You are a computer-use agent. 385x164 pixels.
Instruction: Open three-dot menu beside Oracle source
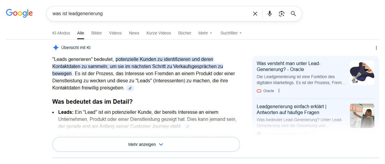279,91
